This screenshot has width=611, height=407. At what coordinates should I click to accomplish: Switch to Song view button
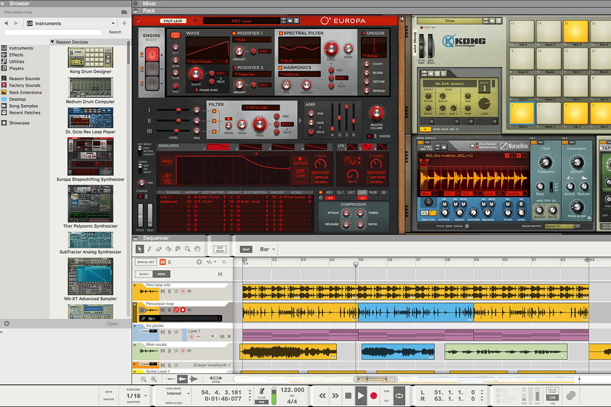pos(161,274)
